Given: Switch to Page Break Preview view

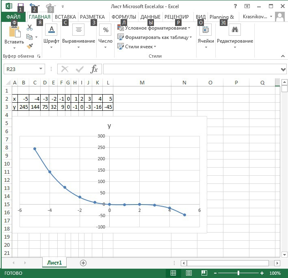Looking at the screenshot, I should 204,273.
